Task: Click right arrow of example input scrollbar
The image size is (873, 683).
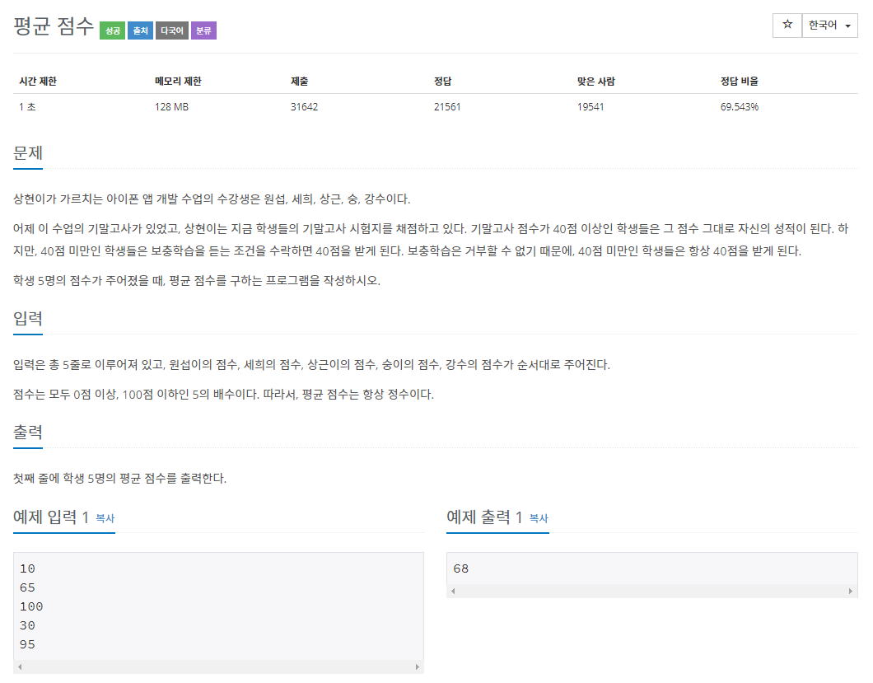Action: 417,667
